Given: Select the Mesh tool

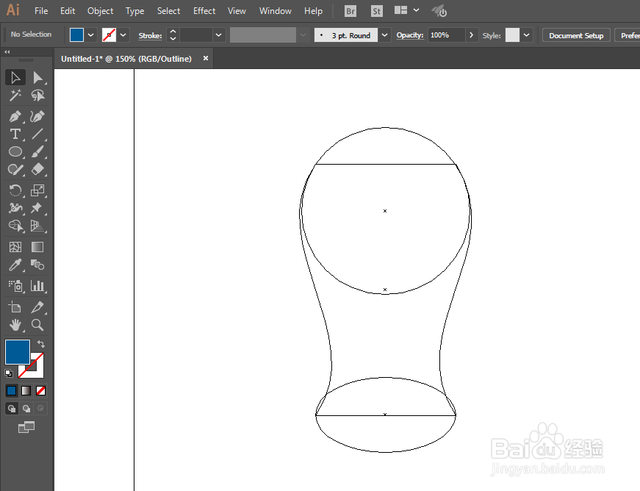Looking at the screenshot, I should [x=15, y=247].
